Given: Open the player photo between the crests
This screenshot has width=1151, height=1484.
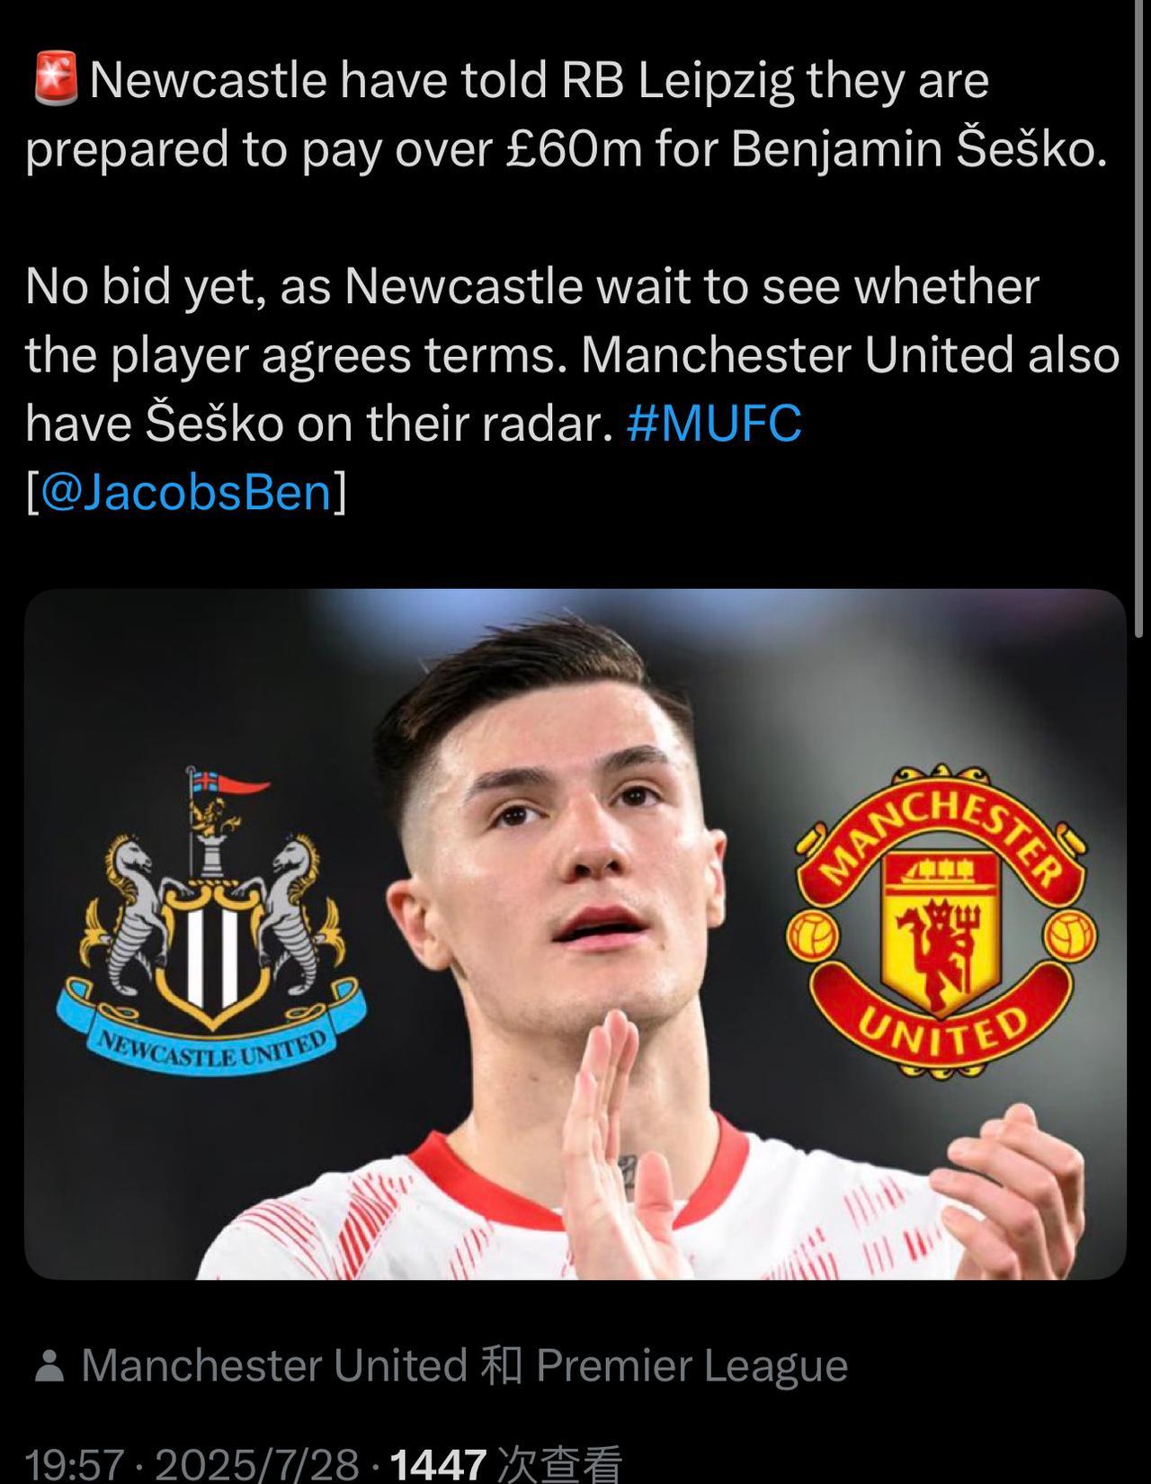Looking at the screenshot, I should [x=575, y=935].
